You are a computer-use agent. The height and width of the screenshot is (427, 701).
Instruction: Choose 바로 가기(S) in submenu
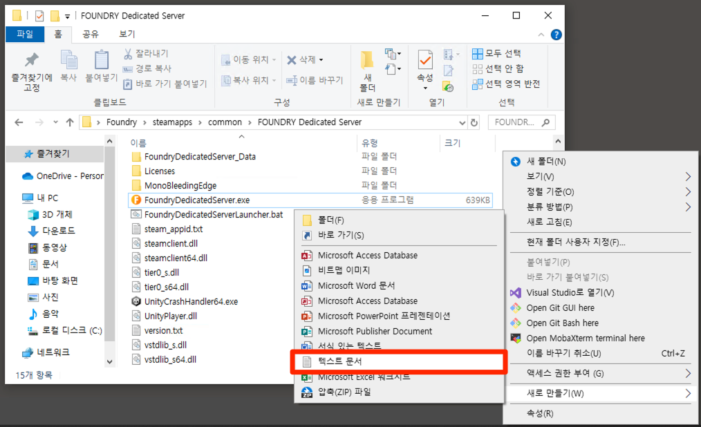[341, 236]
